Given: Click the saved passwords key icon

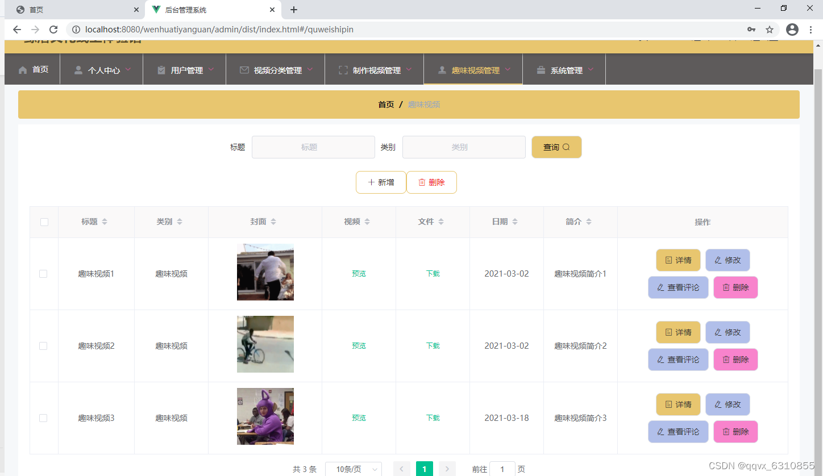Looking at the screenshot, I should click(751, 30).
